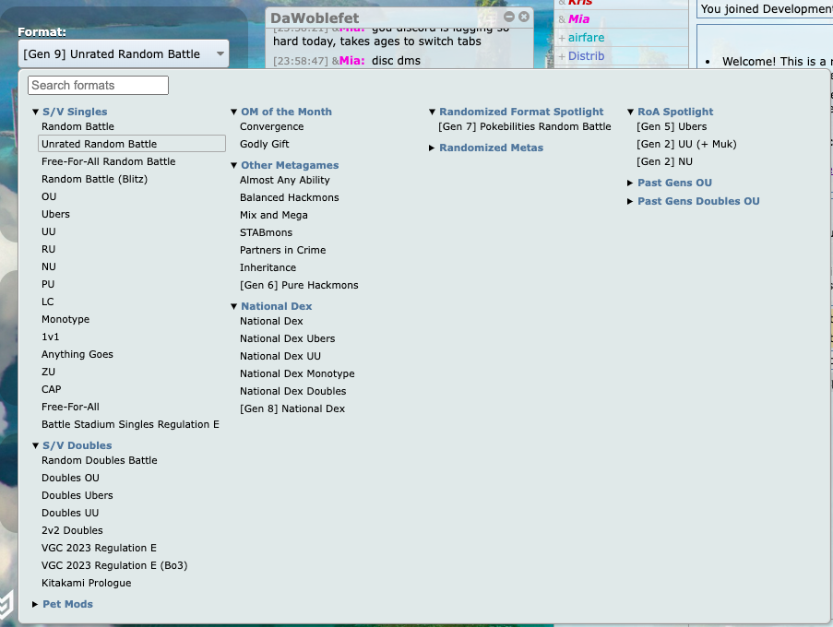
Task: Open Mia's username in the chat message
Action: pyautogui.click(x=351, y=61)
